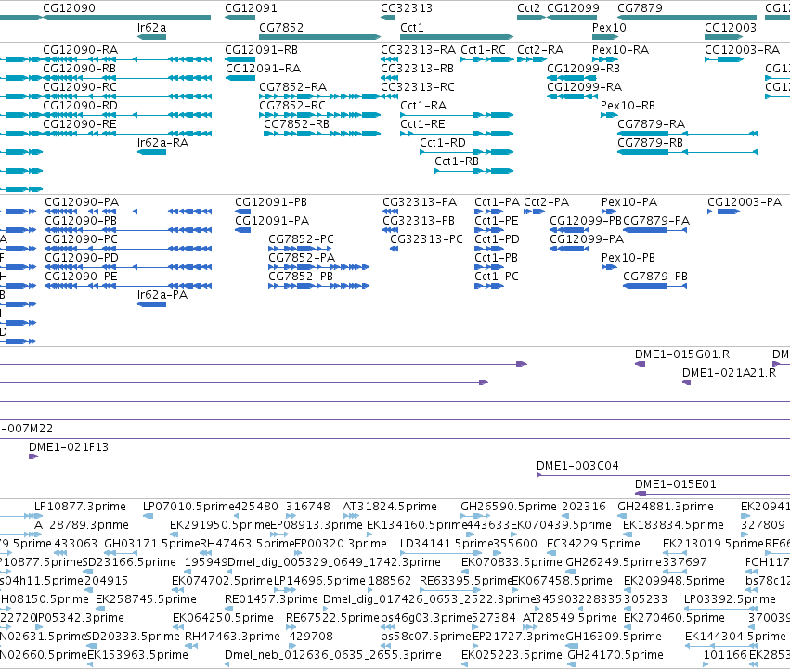Click the CG7852 gene bar
The image size is (790, 669).
pyautogui.click(x=320, y=37)
